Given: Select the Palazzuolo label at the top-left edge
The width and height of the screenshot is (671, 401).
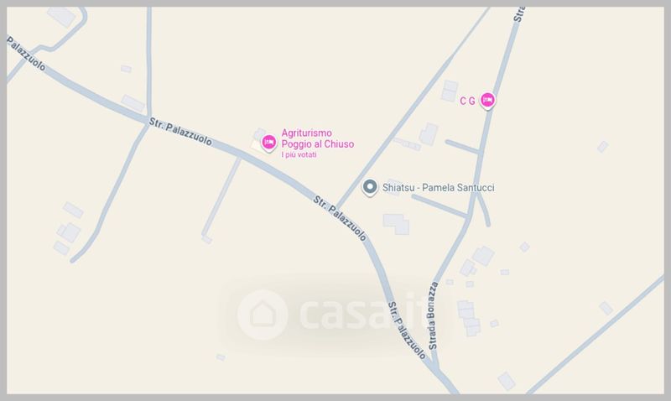Looking at the screenshot, I should click(x=26, y=53).
